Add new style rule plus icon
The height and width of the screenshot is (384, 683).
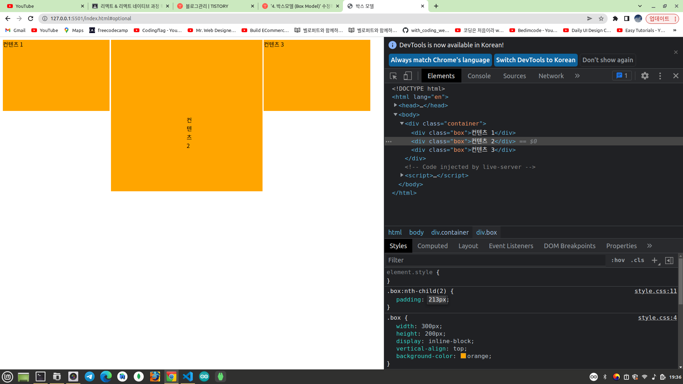click(x=654, y=260)
